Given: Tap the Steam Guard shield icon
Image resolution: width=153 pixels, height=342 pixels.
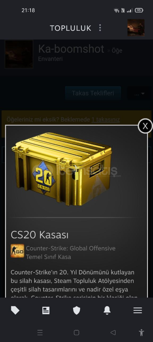Looking at the screenshot, I should 76,310.
